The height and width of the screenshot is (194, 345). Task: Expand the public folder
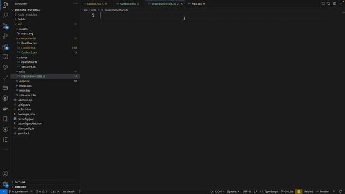coord(22,19)
